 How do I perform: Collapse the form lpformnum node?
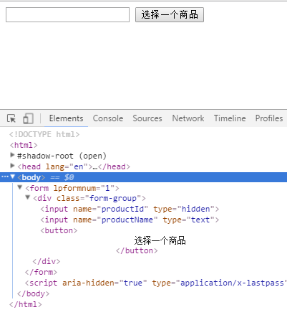(x=20, y=187)
